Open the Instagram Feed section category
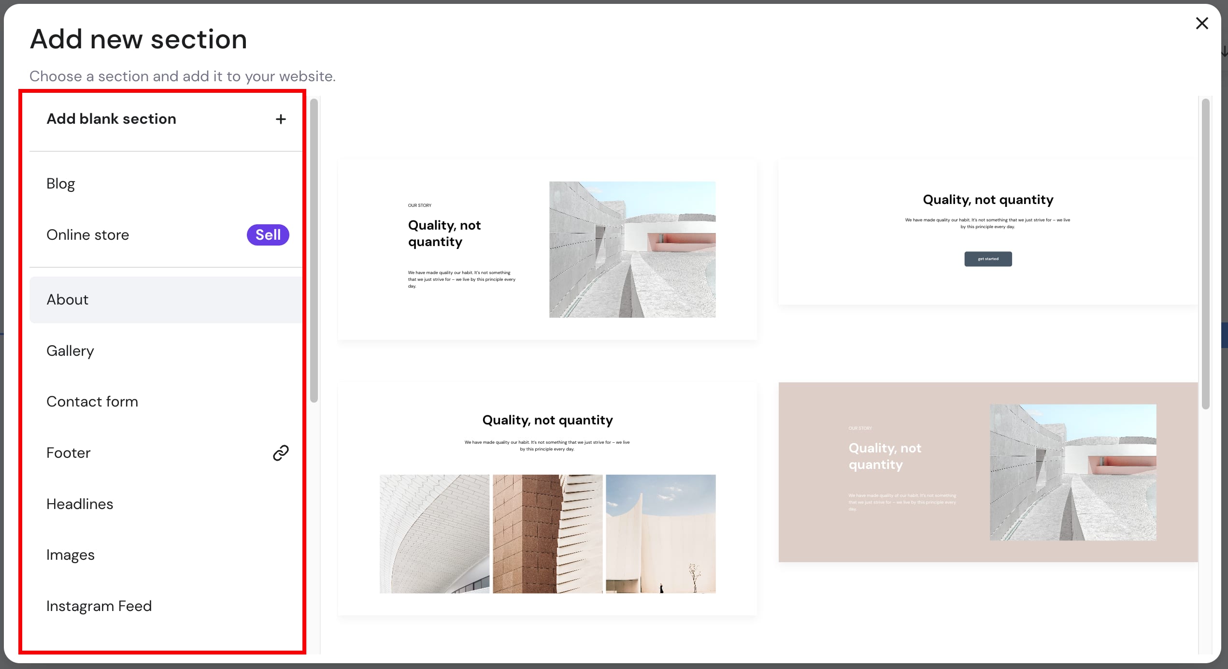The width and height of the screenshot is (1228, 669). pyautogui.click(x=99, y=606)
